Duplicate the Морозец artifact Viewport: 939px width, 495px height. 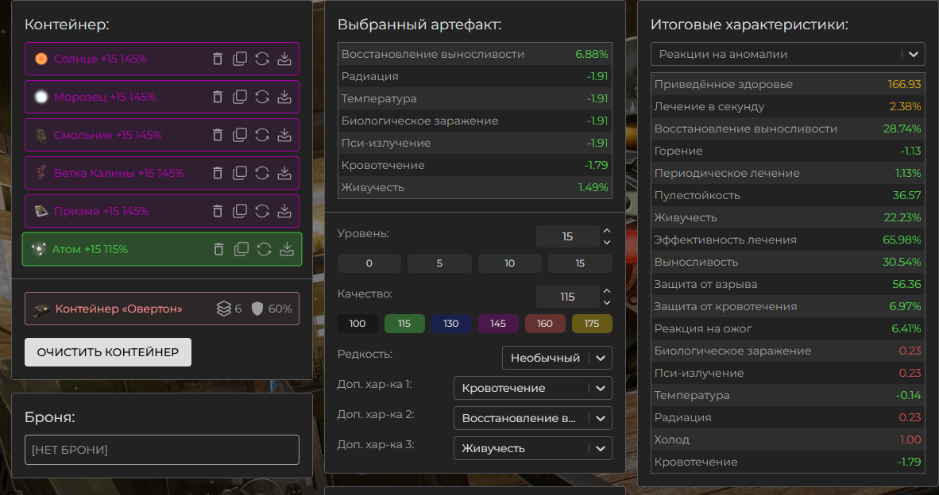pyautogui.click(x=240, y=97)
